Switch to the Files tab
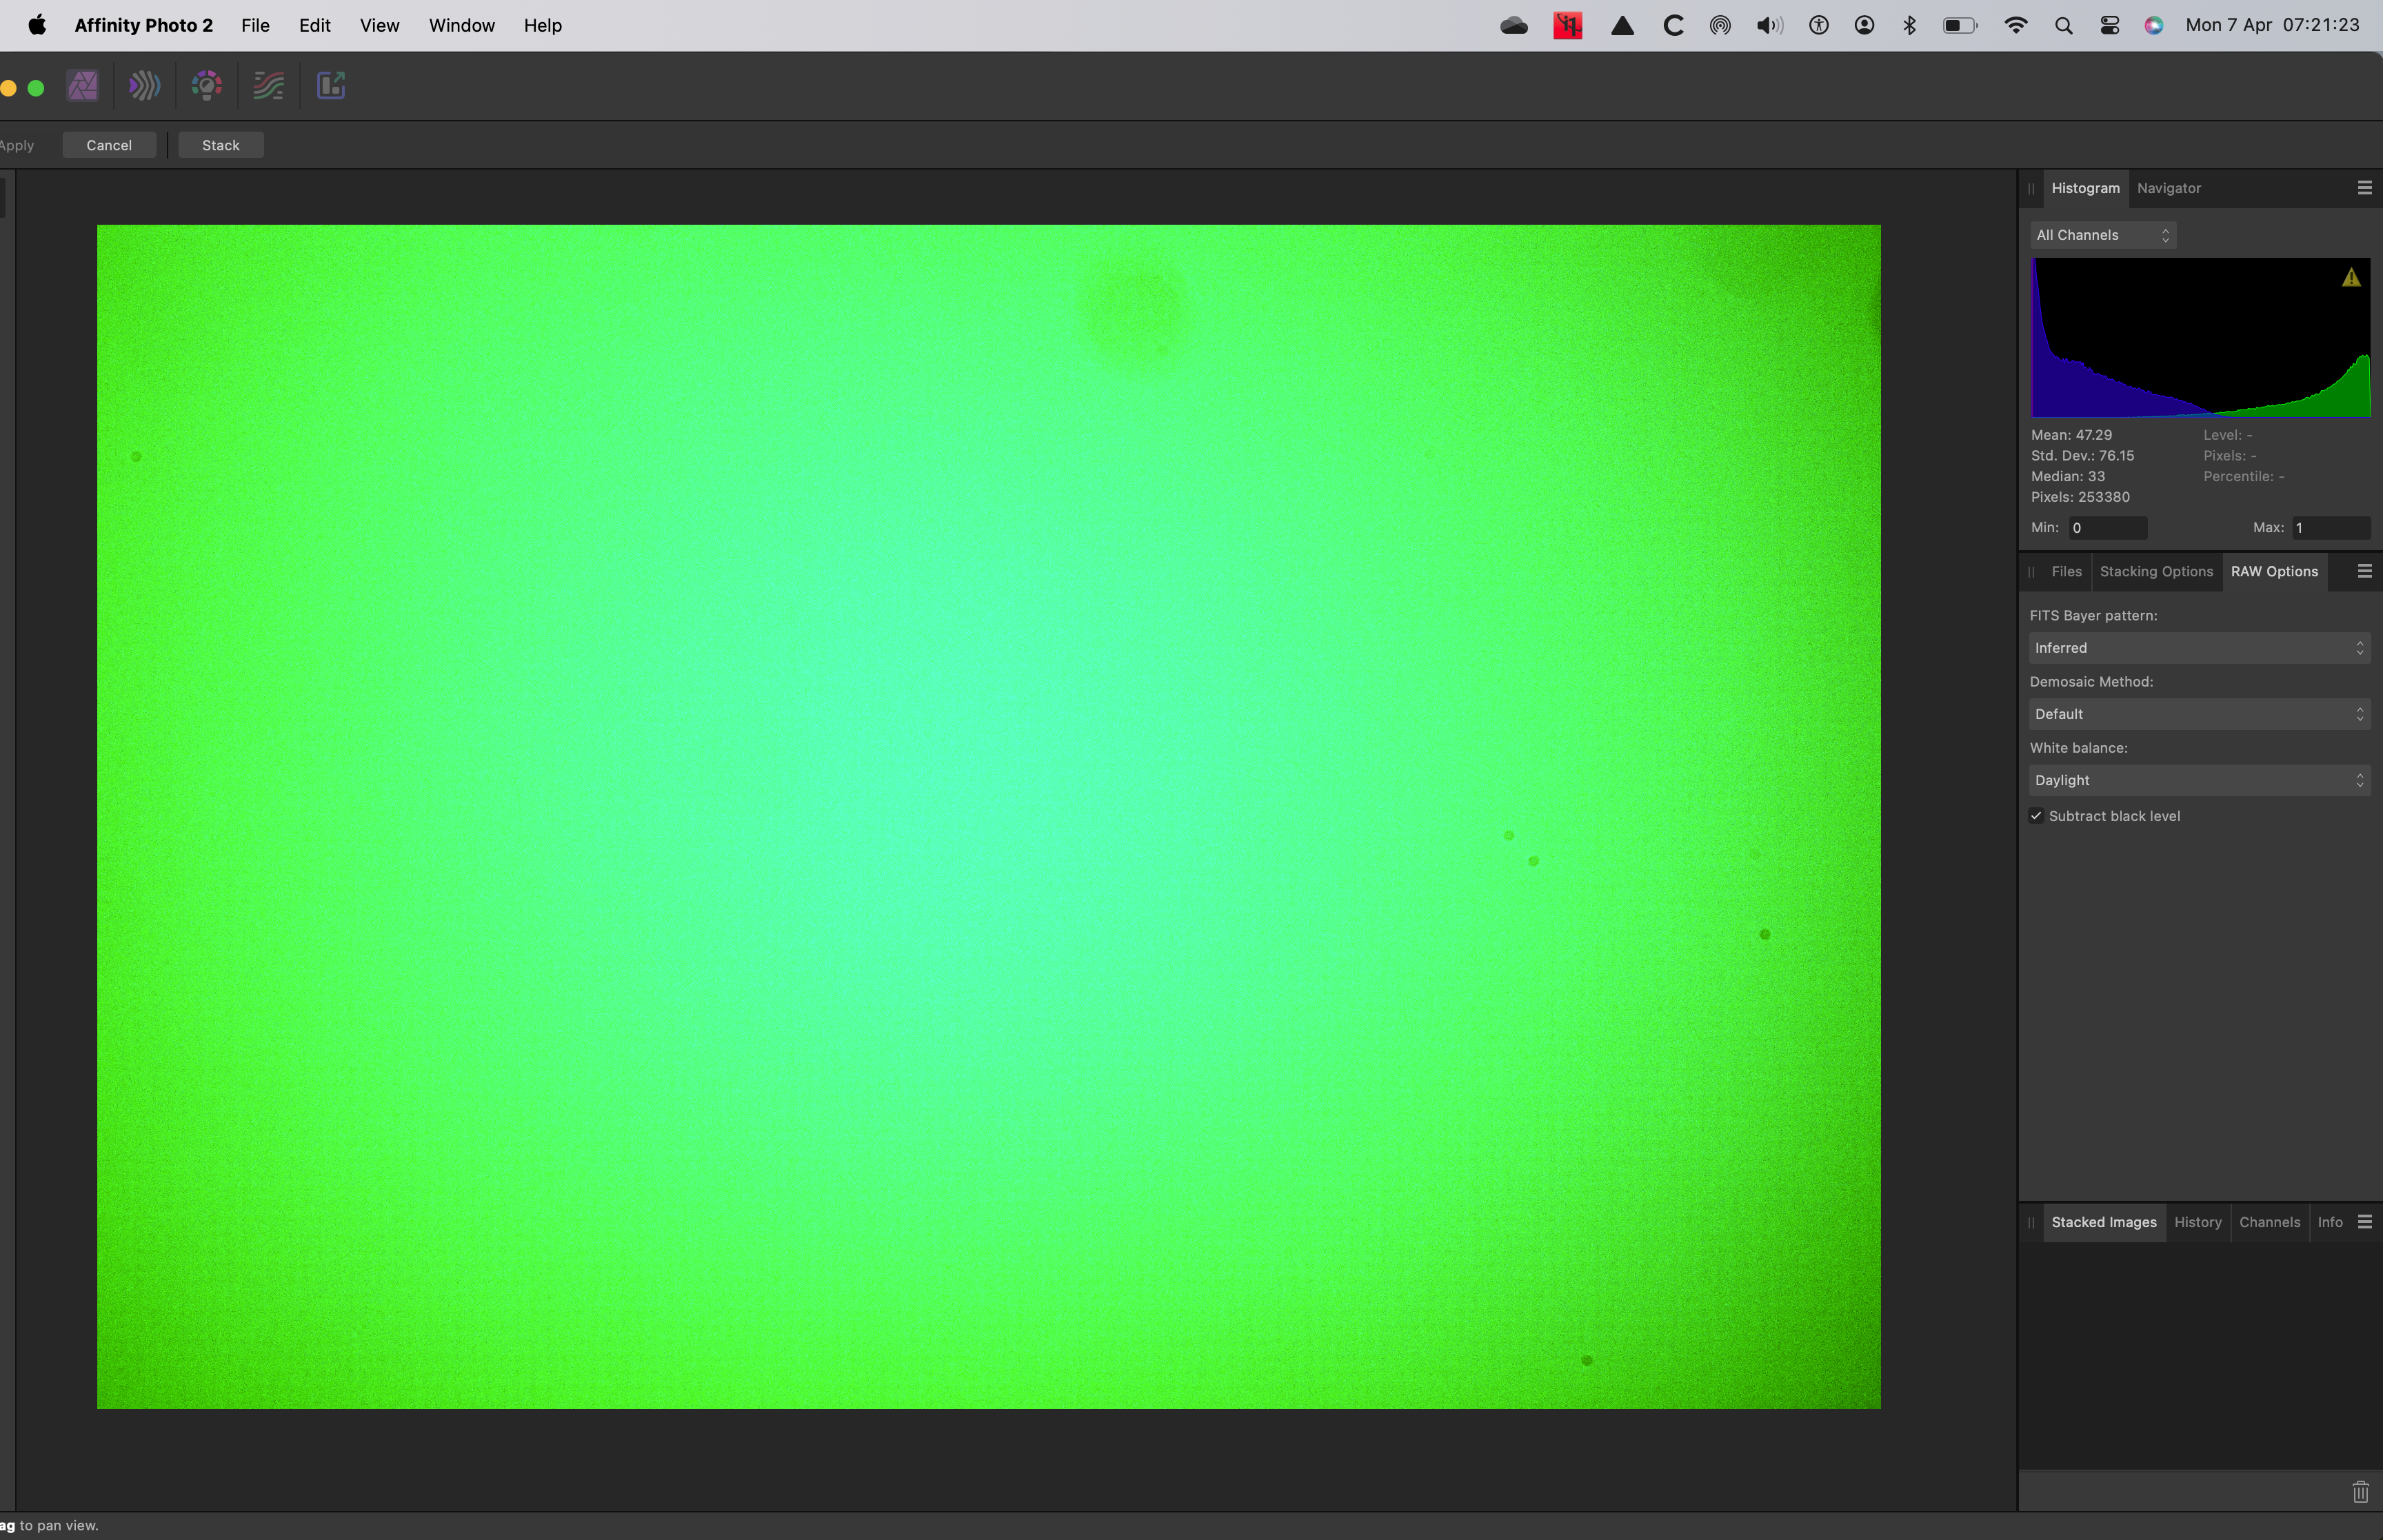Screen dimensions: 2383x1540 (x=2066, y=571)
